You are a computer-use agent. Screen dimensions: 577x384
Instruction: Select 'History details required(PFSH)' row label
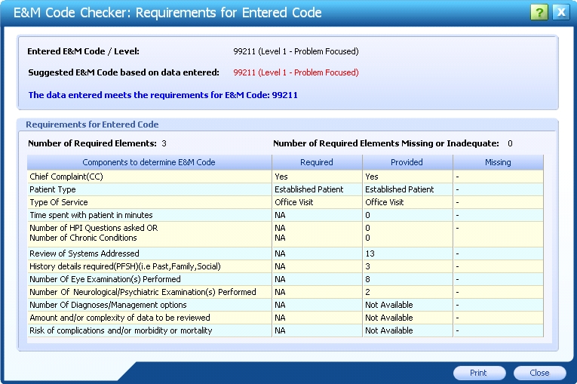125,266
